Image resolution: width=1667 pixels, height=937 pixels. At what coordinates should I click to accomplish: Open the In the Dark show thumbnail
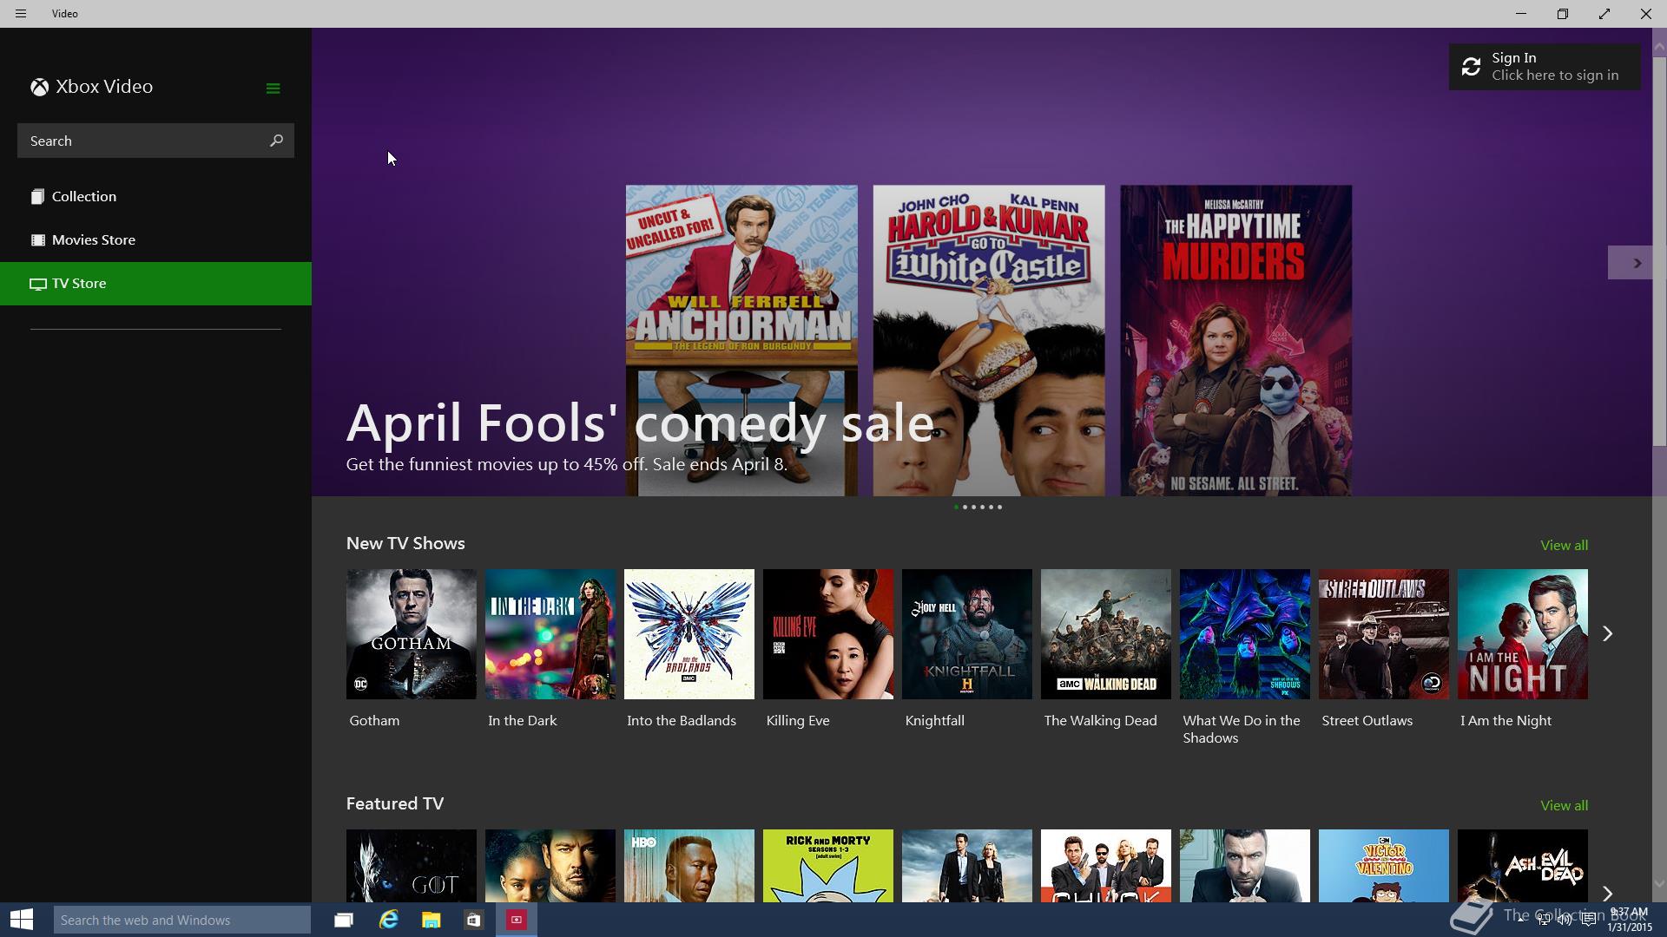coord(550,634)
